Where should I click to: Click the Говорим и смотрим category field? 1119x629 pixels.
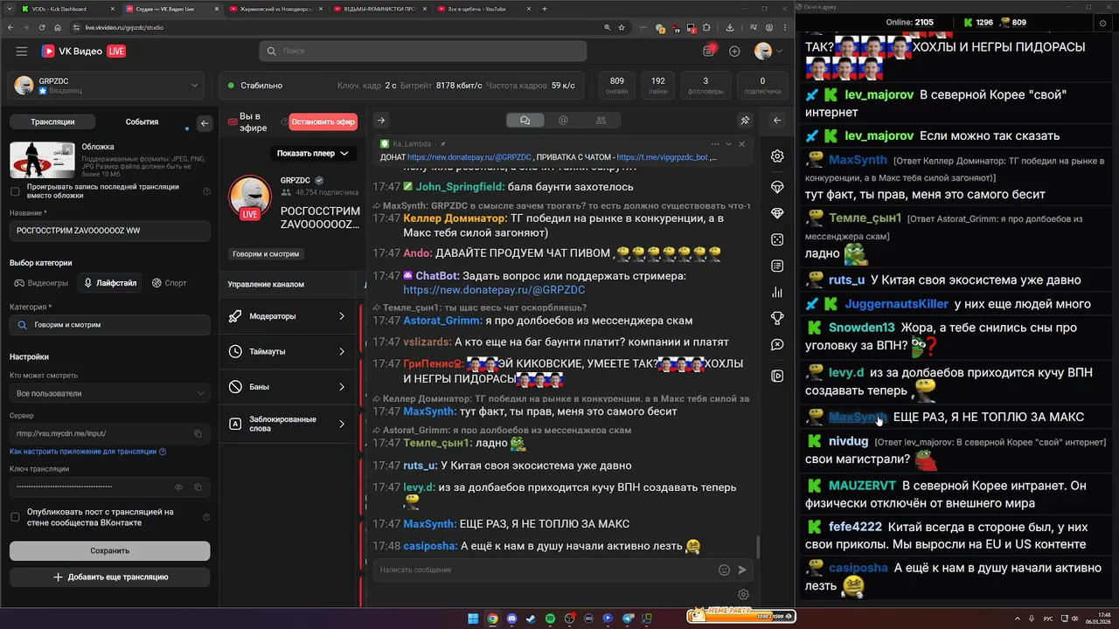tap(109, 325)
